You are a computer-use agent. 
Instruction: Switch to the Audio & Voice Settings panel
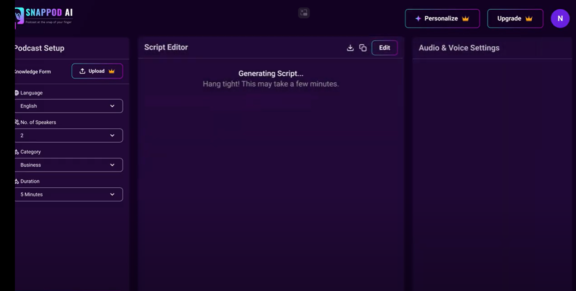459,48
